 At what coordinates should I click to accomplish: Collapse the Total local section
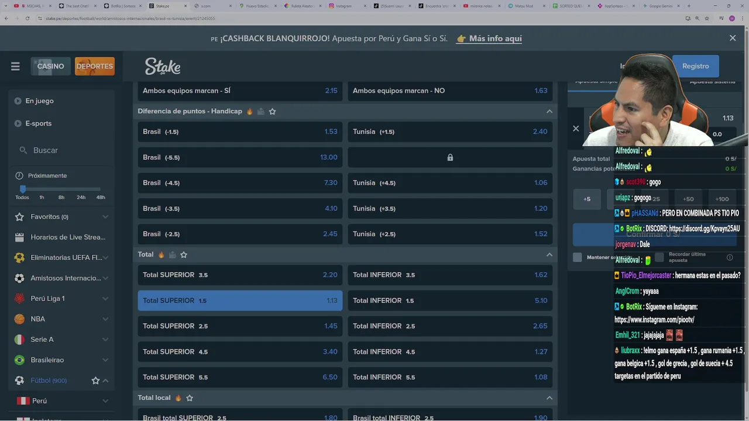549,398
